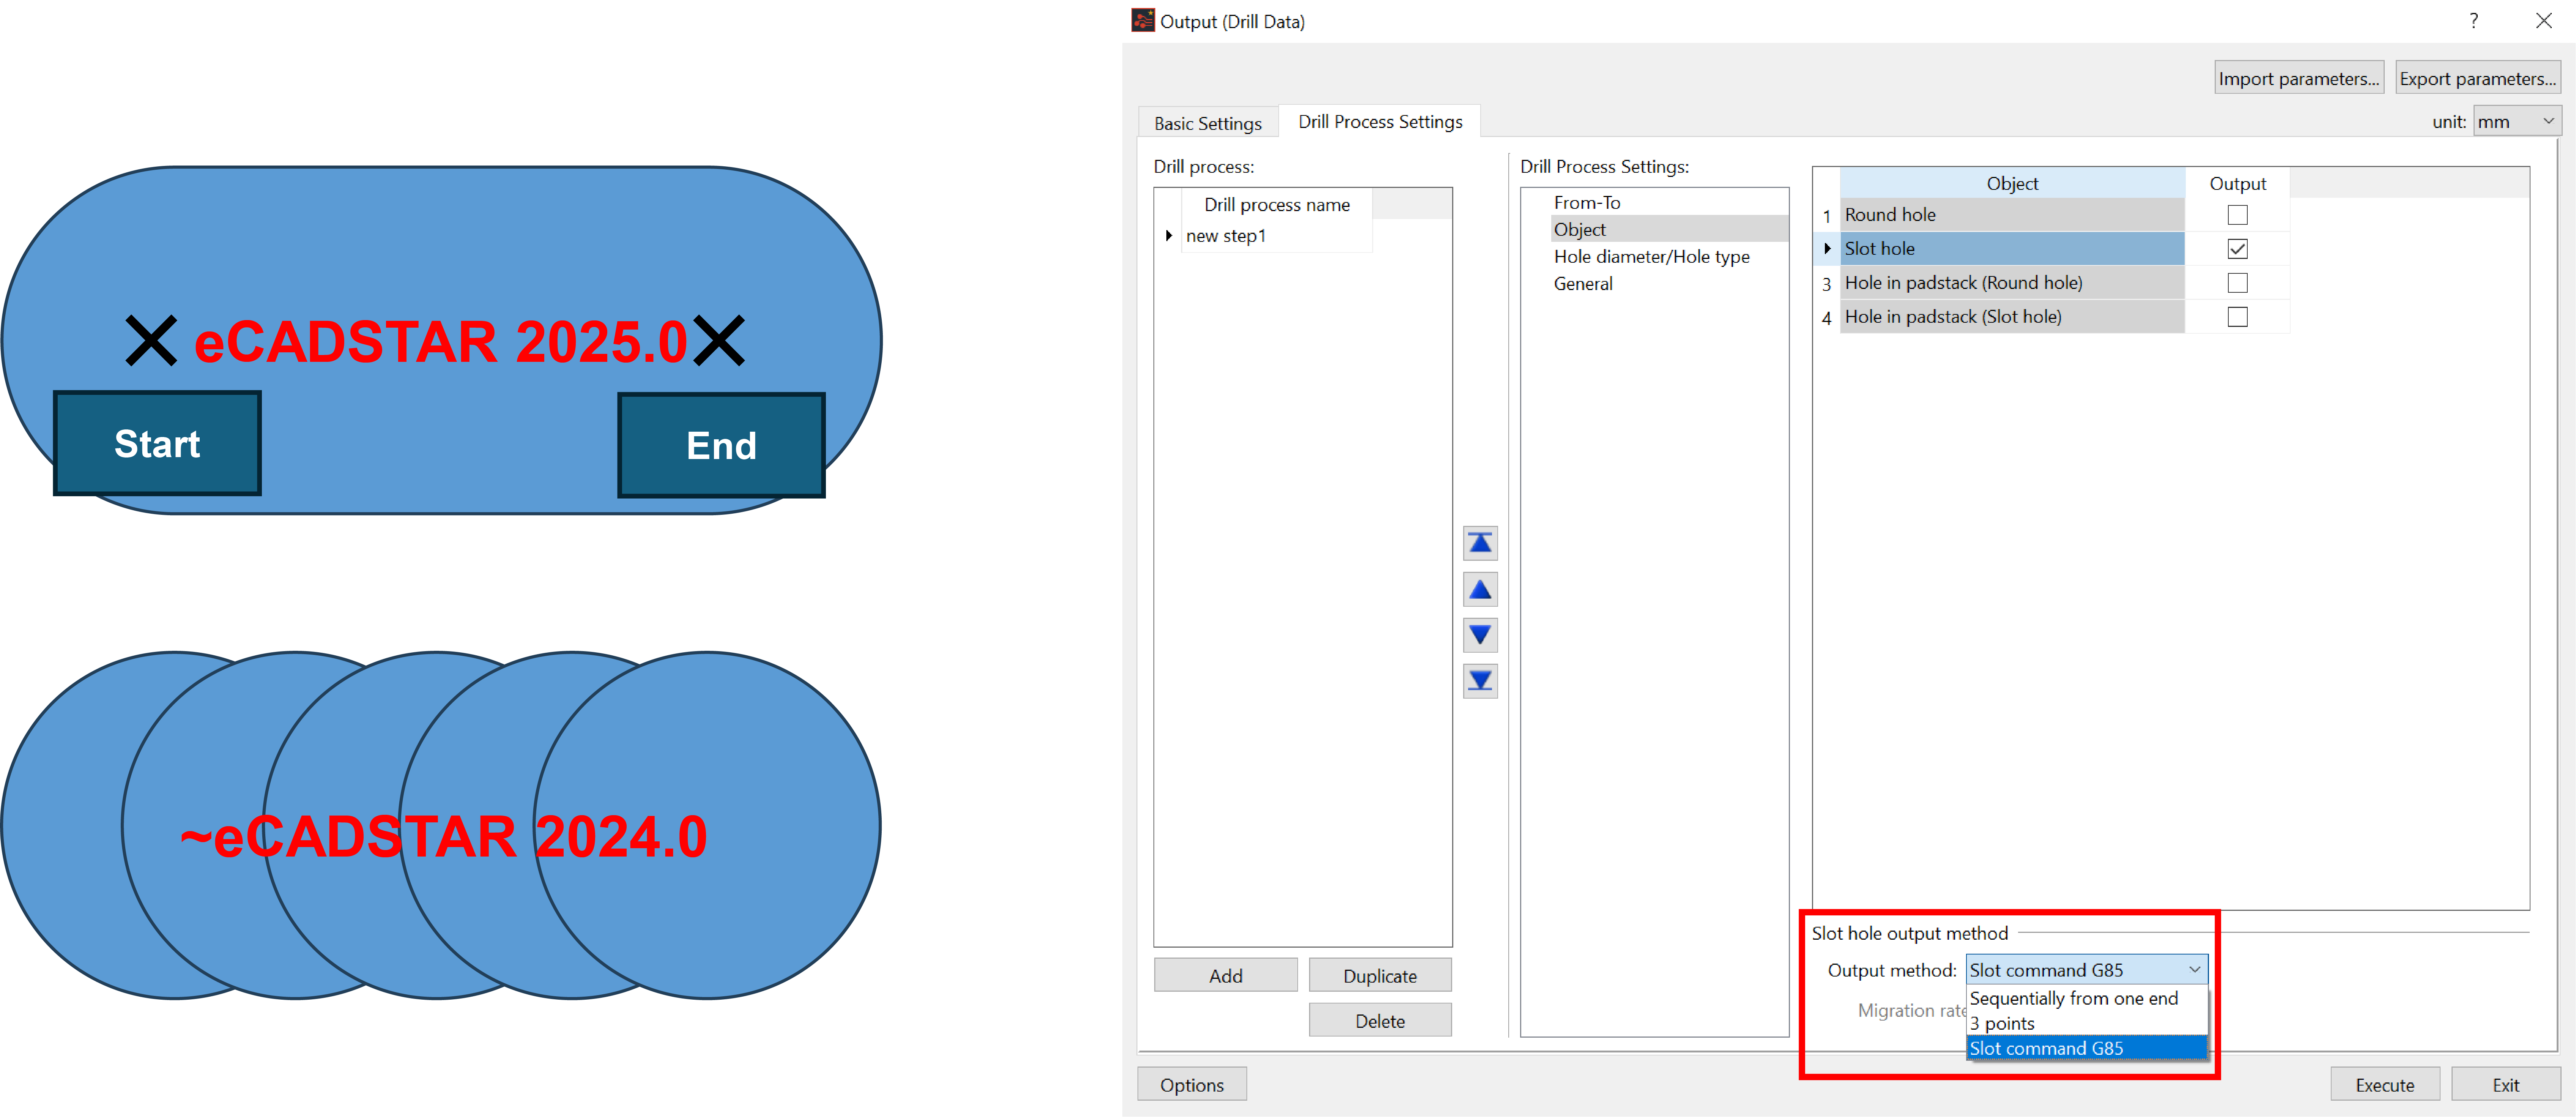Close the Output (Drill Data) dialog
The width and height of the screenshot is (2576, 1117).
click(2544, 21)
